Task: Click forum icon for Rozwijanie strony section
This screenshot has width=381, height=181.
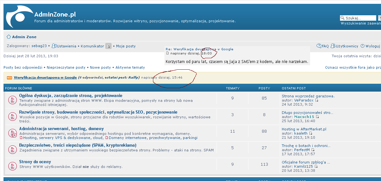Action: click(12, 116)
